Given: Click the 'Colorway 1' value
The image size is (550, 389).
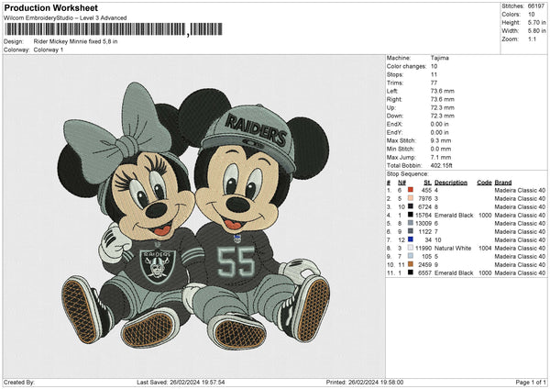Looking at the screenshot, I should tap(49, 50).
